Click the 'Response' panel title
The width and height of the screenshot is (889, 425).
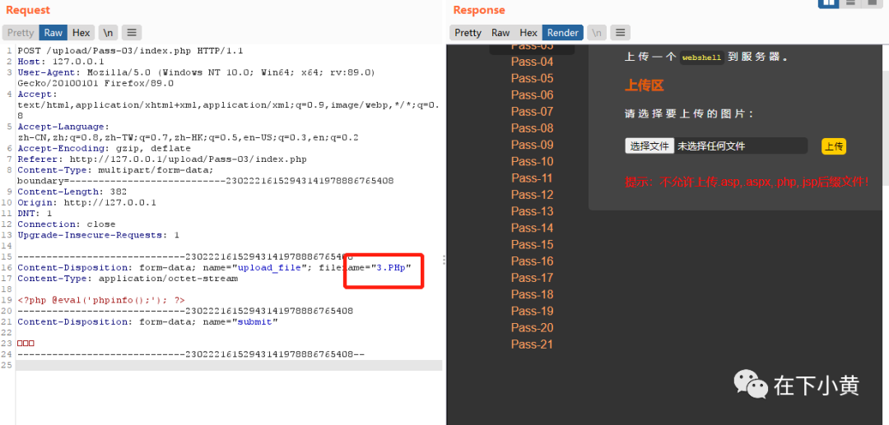[x=479, y=10]
